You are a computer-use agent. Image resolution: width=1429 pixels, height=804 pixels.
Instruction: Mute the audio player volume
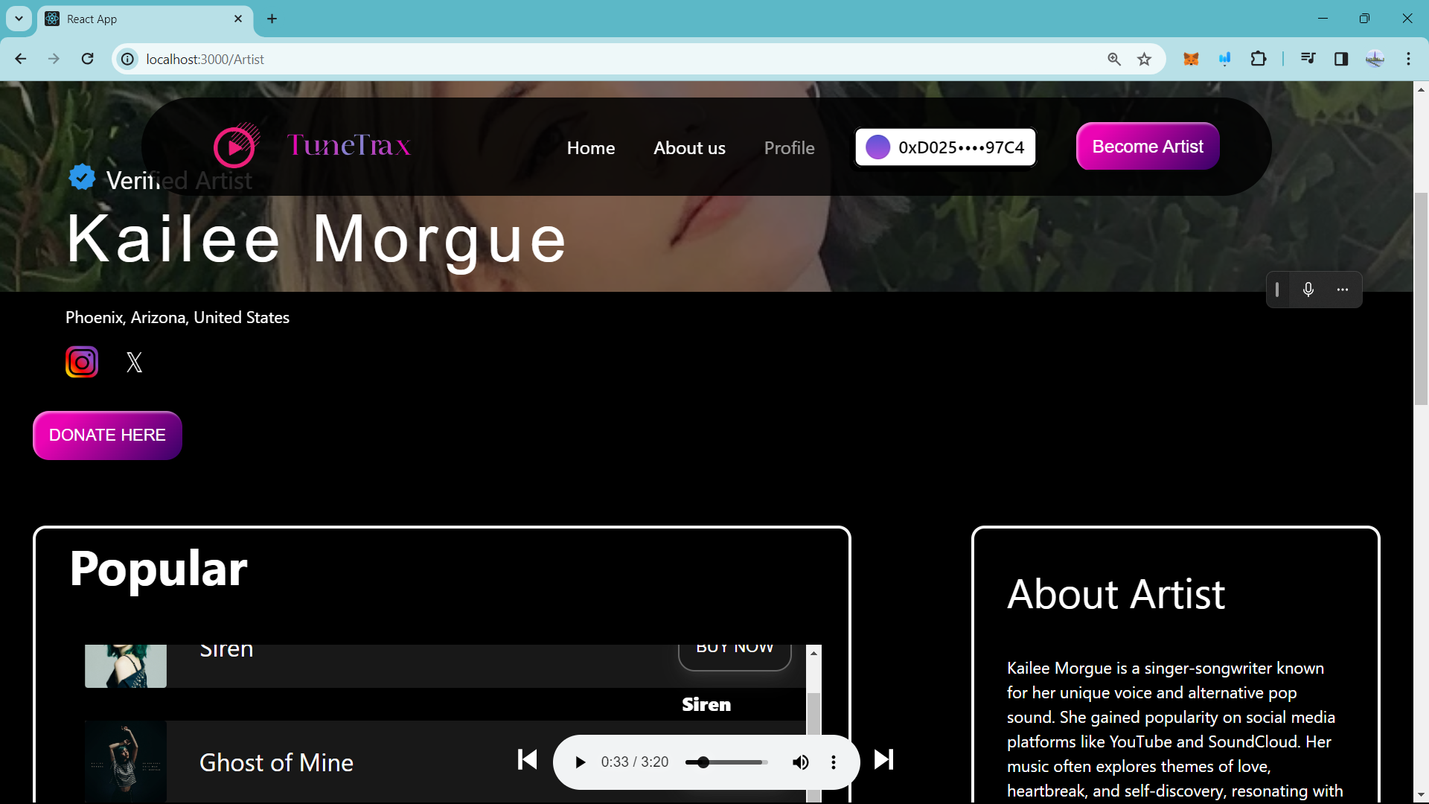point(800,762)
